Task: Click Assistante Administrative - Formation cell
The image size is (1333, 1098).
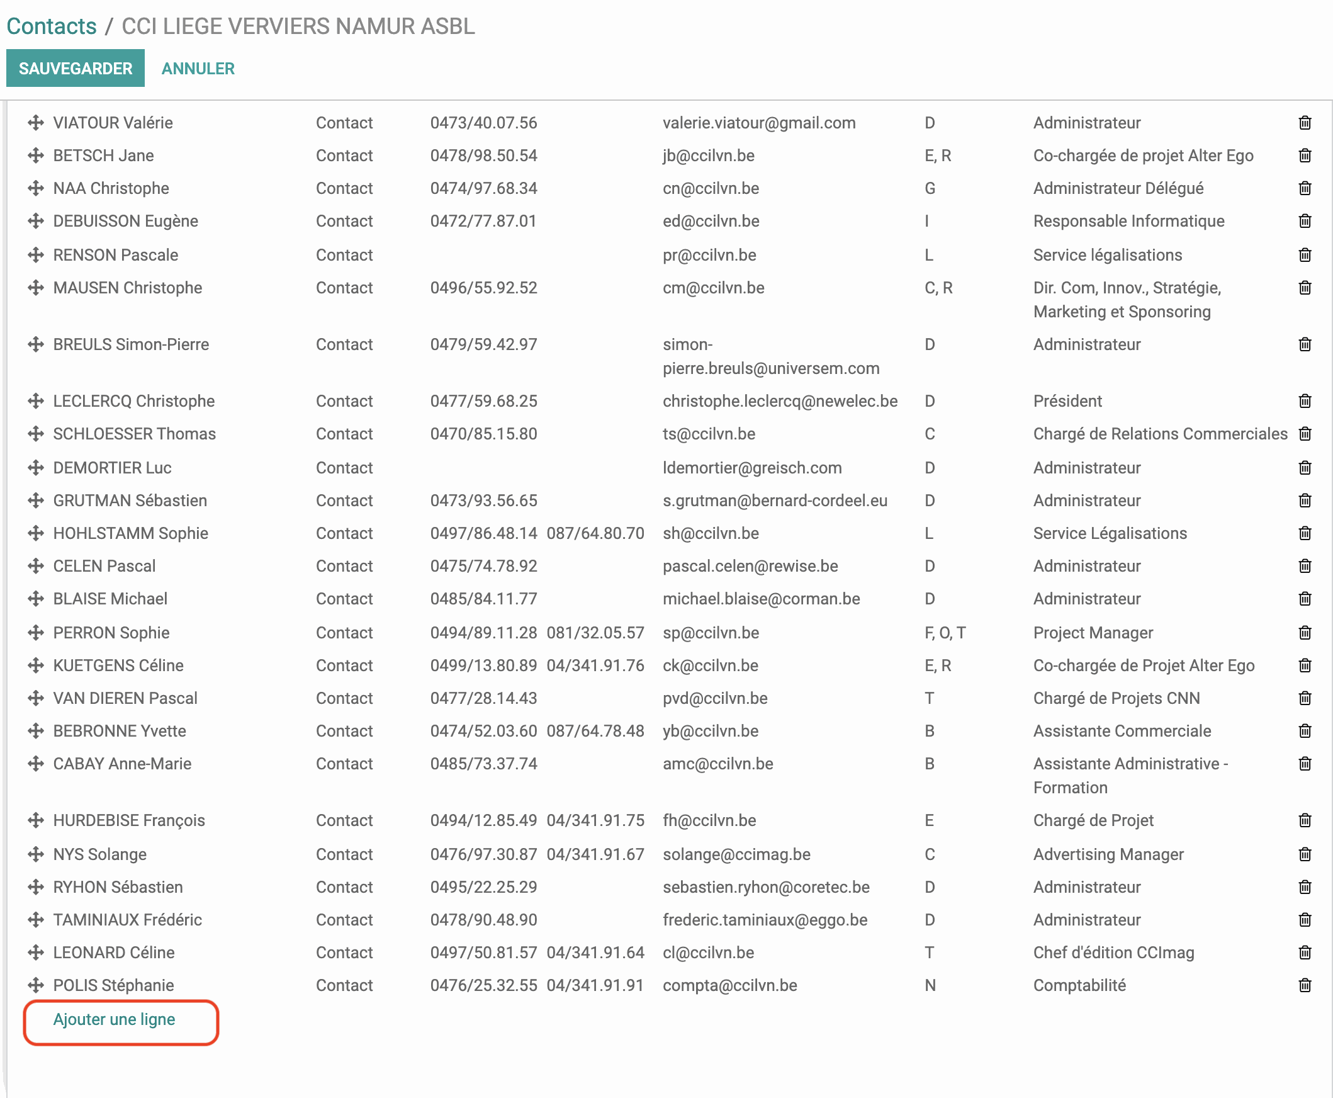Action: [1130, 776]
